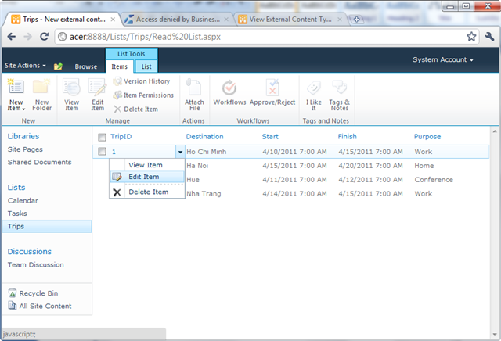501x341 pixels.
Task: Open the Shared Documents link
Action: [x=40, y=162]
